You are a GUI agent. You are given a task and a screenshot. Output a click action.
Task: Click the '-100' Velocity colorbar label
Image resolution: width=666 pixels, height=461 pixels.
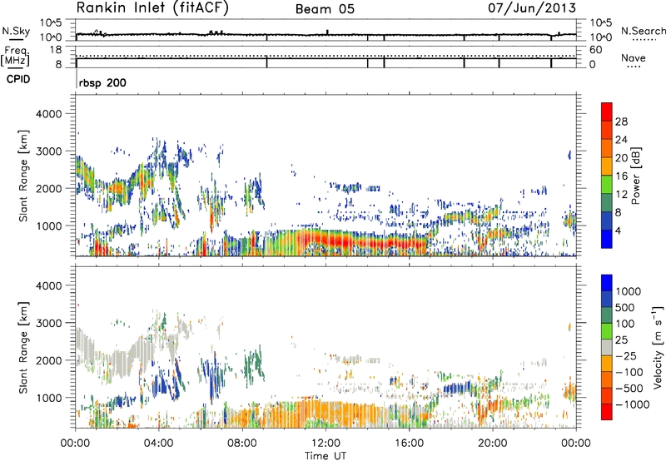[x=629, y=372]
